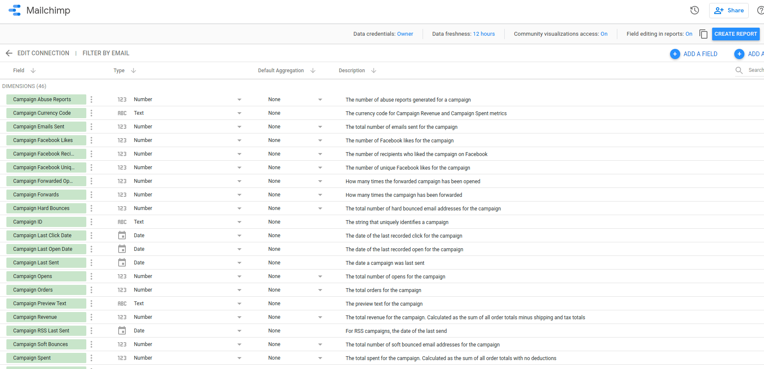Sort by Type column arrow
This screenshot has height=369, width=764.
click(133, 71)
